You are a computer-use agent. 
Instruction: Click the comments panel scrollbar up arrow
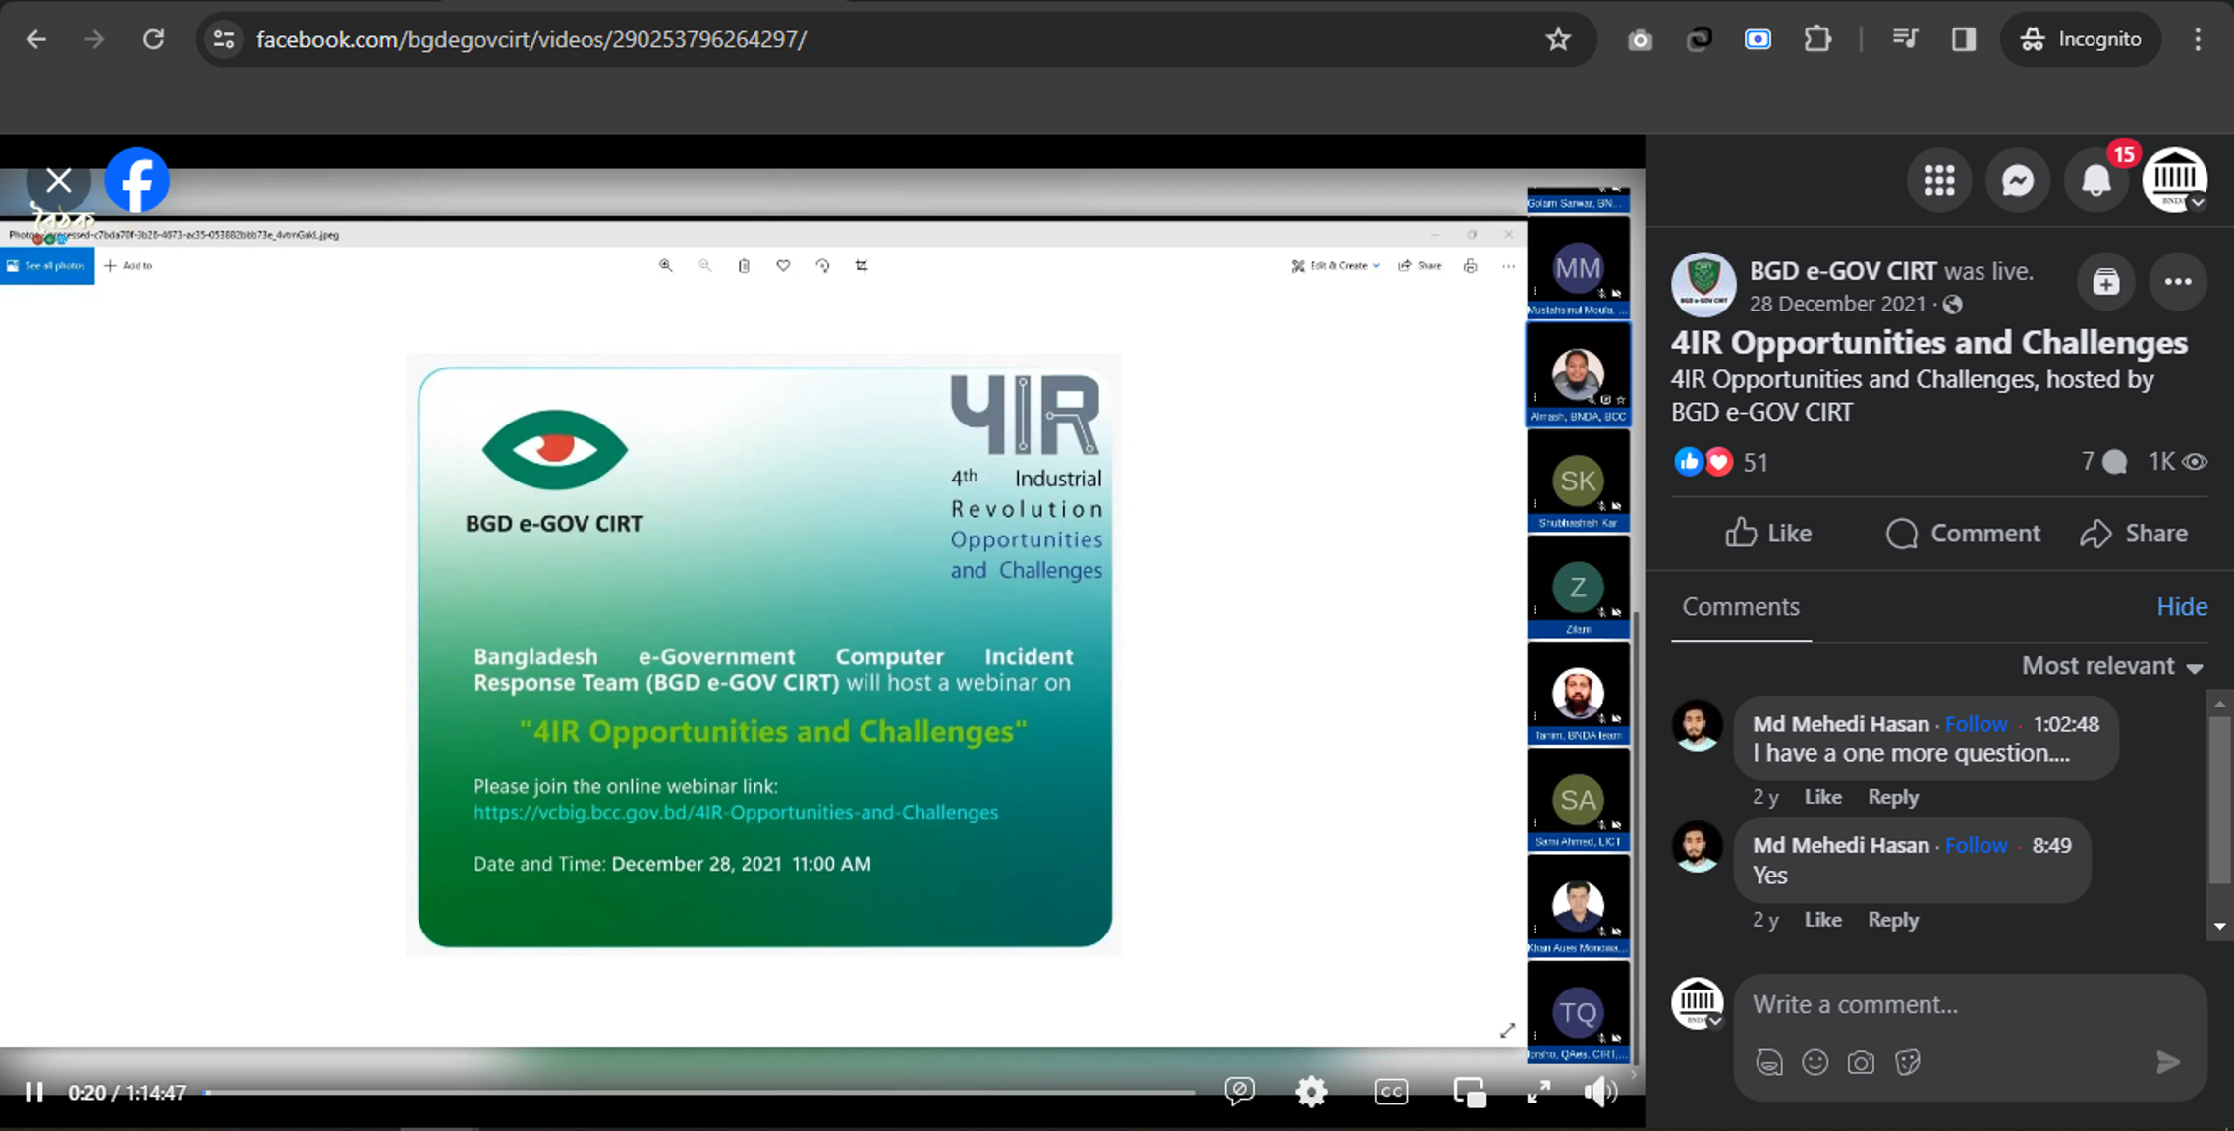2220,705
